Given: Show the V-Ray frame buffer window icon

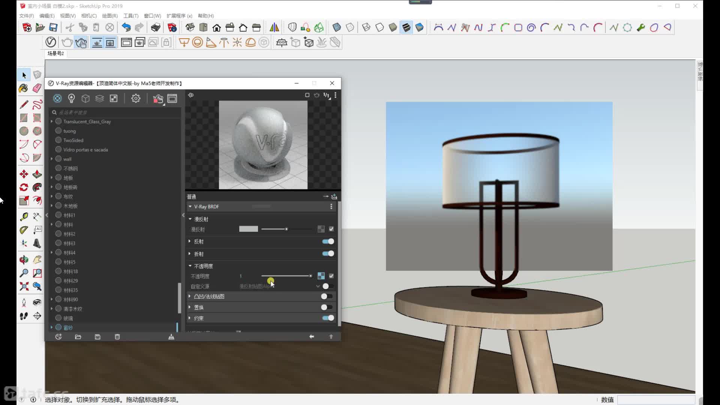Looking at the screenshot, I should click(x=172, y=98).
